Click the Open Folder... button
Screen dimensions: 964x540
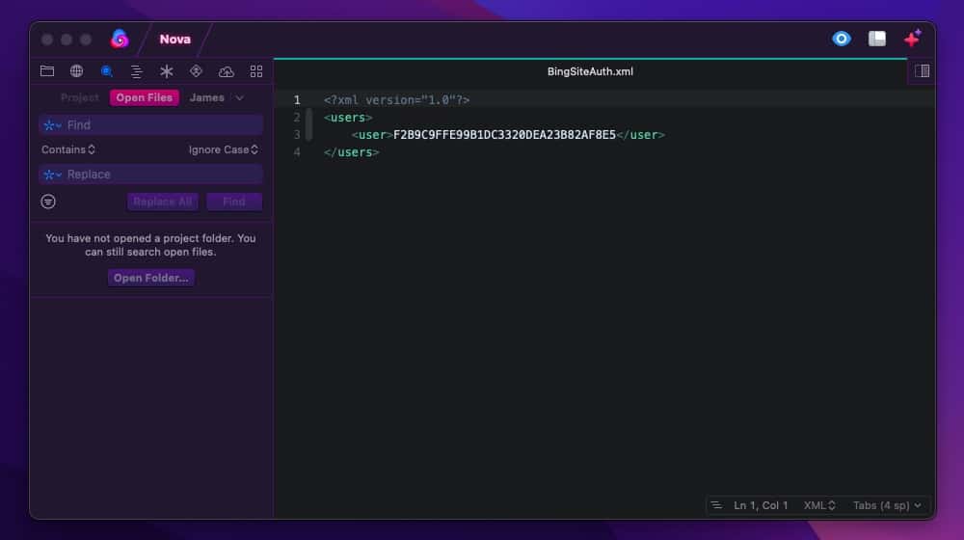click(150, 278)
